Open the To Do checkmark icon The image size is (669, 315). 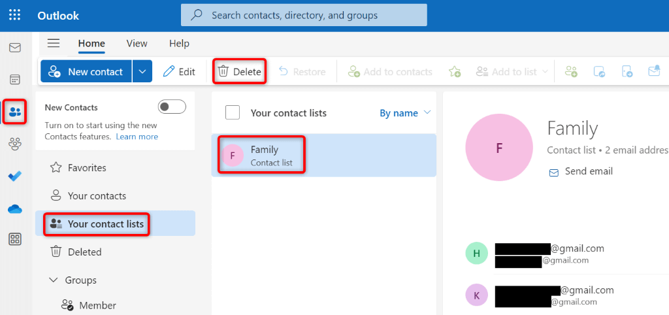click(14, 176)
